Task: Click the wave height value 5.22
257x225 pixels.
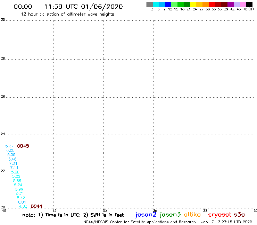Action: point(16,176)
